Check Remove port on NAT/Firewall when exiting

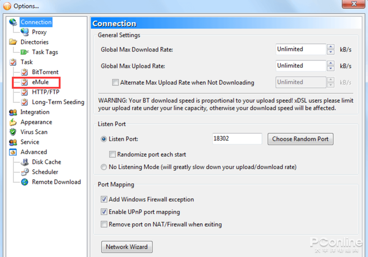click(x=104, y=224)
